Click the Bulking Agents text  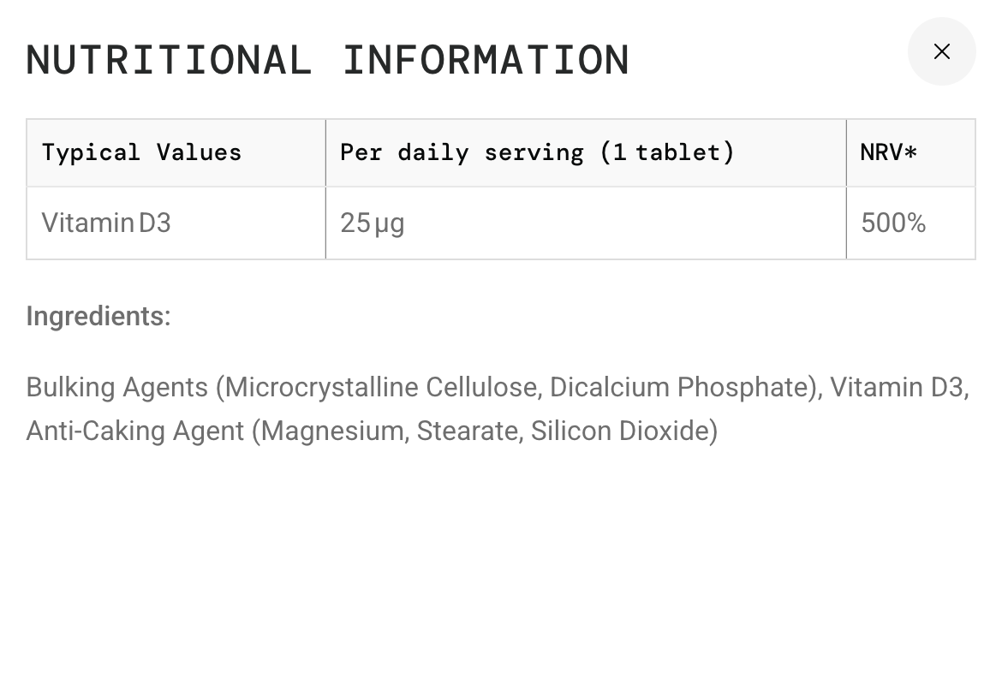tap(116, 388)
